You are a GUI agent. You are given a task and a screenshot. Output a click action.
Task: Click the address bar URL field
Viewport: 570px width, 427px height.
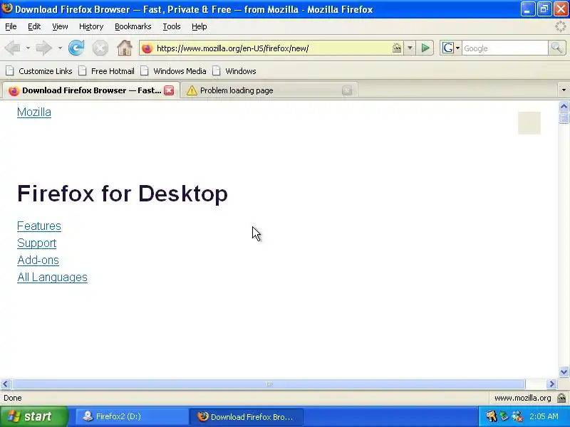click(x=273, y=48)
